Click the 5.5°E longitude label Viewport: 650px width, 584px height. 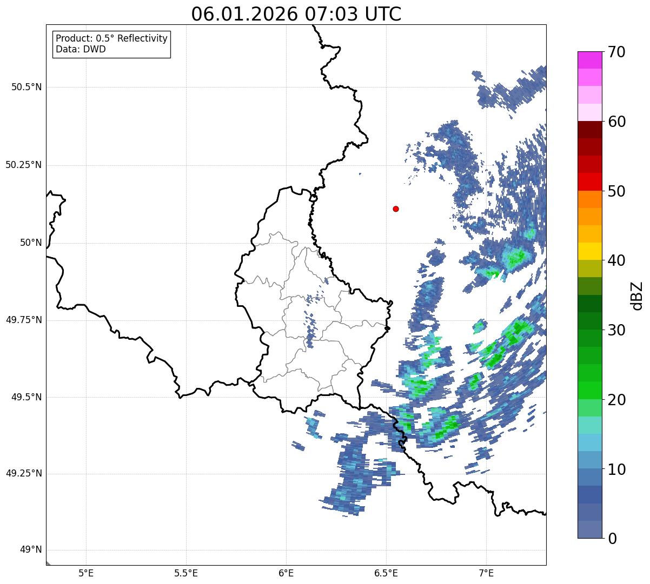click(186, 573)
